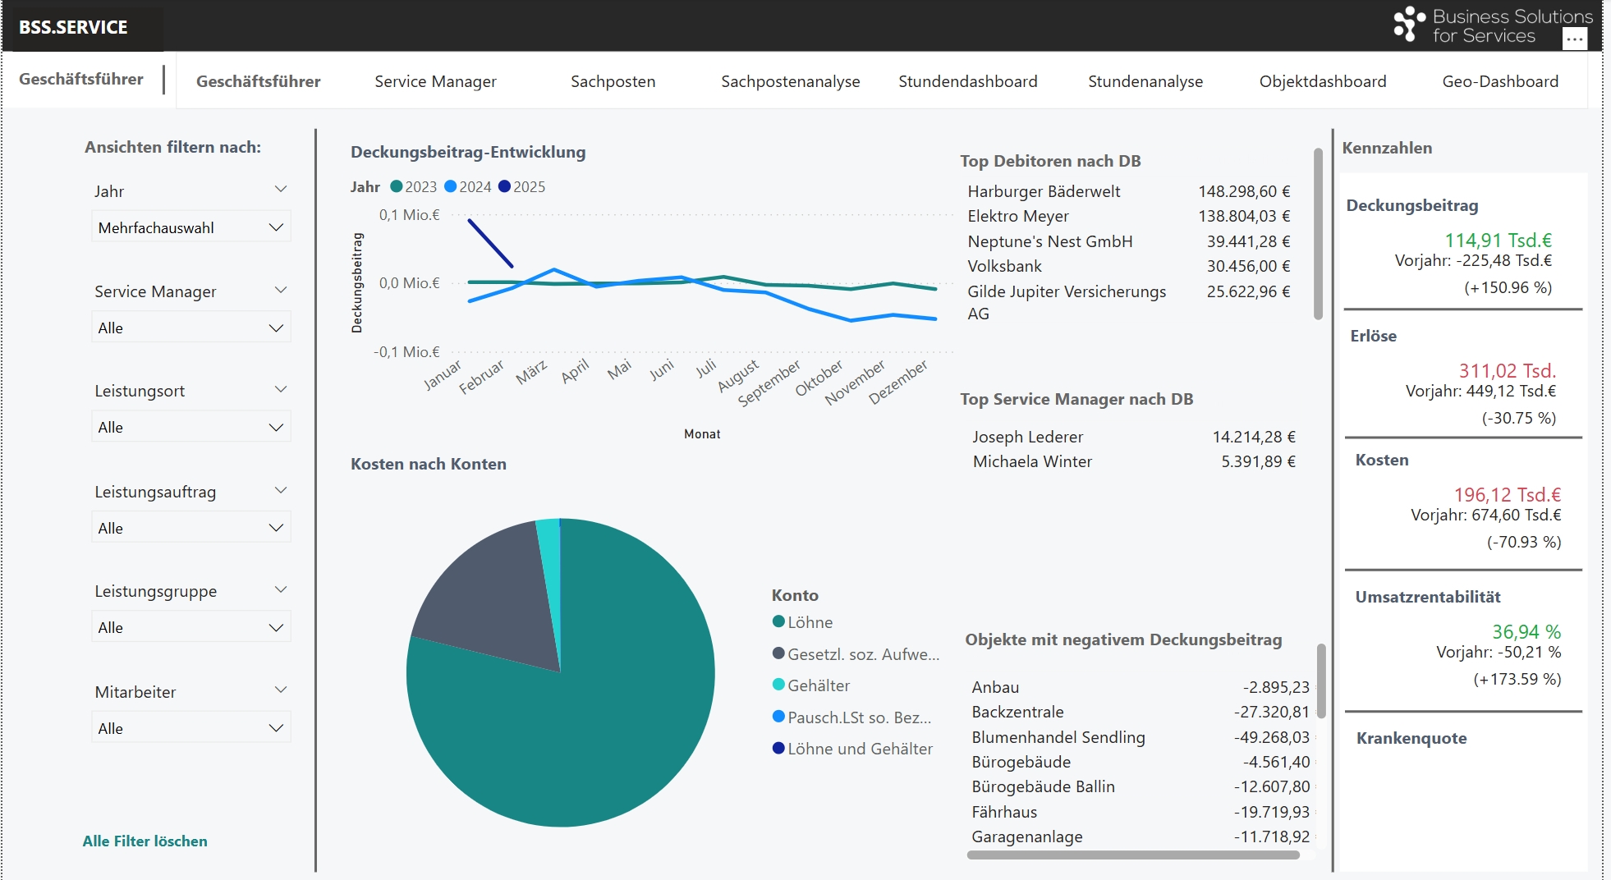Click the Business Solutions for Services logo
This screenshot has width=1611, height=880.
(x=1492, y=25)
